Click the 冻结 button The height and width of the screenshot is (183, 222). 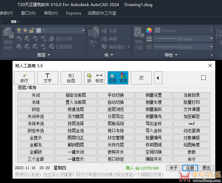[x=36, y=102]
